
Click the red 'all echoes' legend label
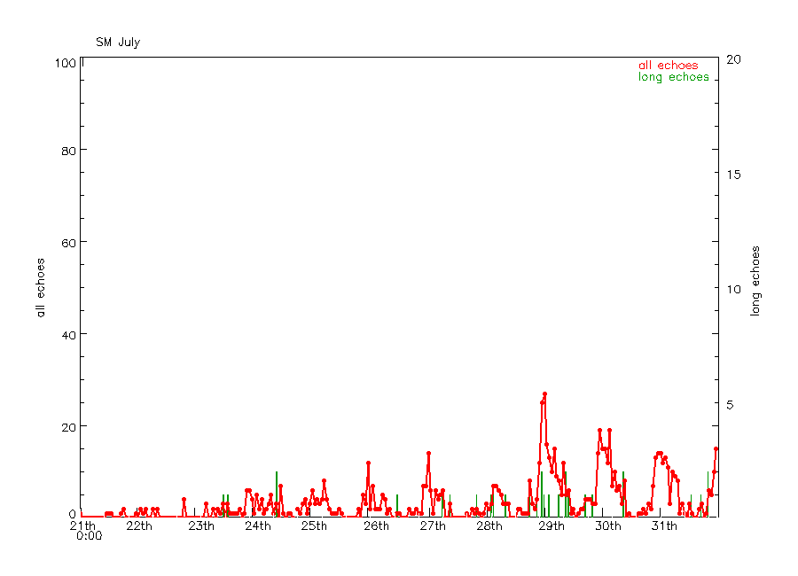(x=669, y=65)
